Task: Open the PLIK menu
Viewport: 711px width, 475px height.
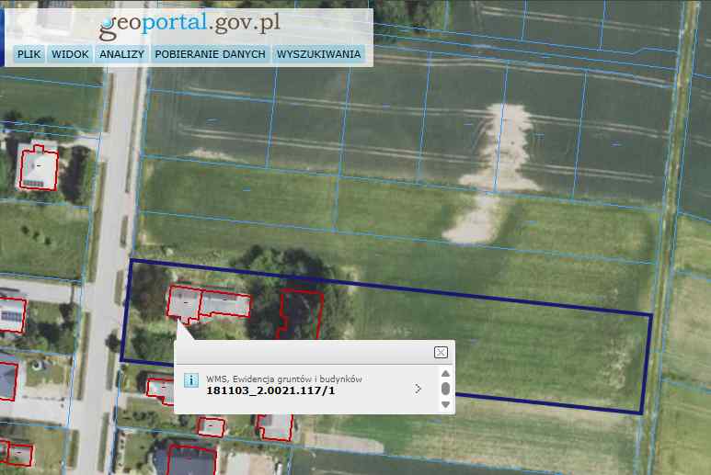Action: (29, 54)
